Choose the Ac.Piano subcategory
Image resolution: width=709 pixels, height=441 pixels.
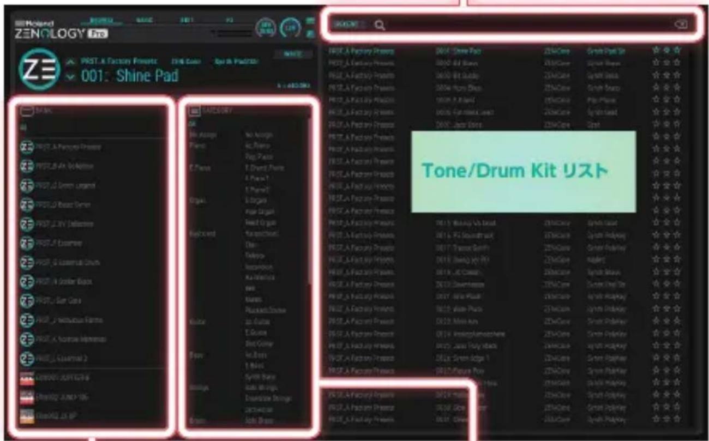257,146
